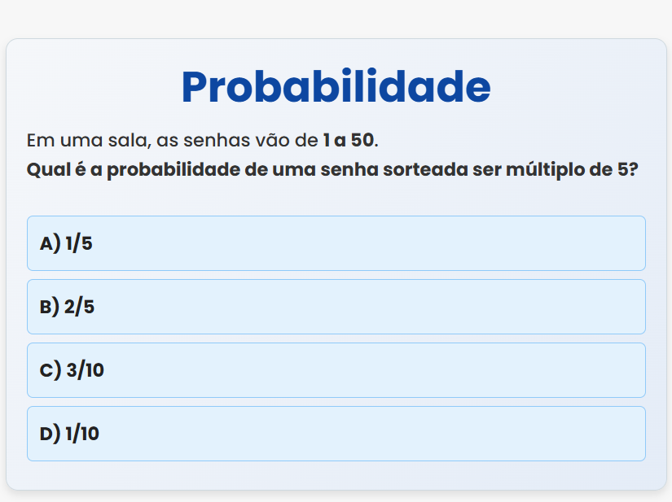Click the fraction "2/5" in the second option
This screenshot has width=672, height=502.
pyautogui.click(x=81, y=307)
